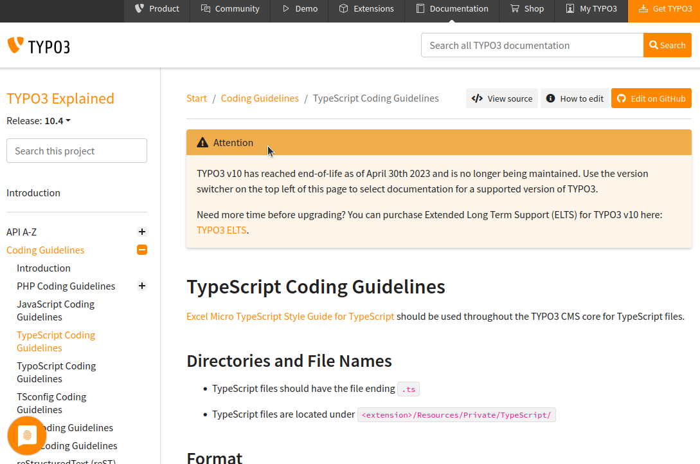Image resolution: width=700 pixels, height=464 pixels.
Task: Click the TYPO3 logo
Action: point(39,45)
